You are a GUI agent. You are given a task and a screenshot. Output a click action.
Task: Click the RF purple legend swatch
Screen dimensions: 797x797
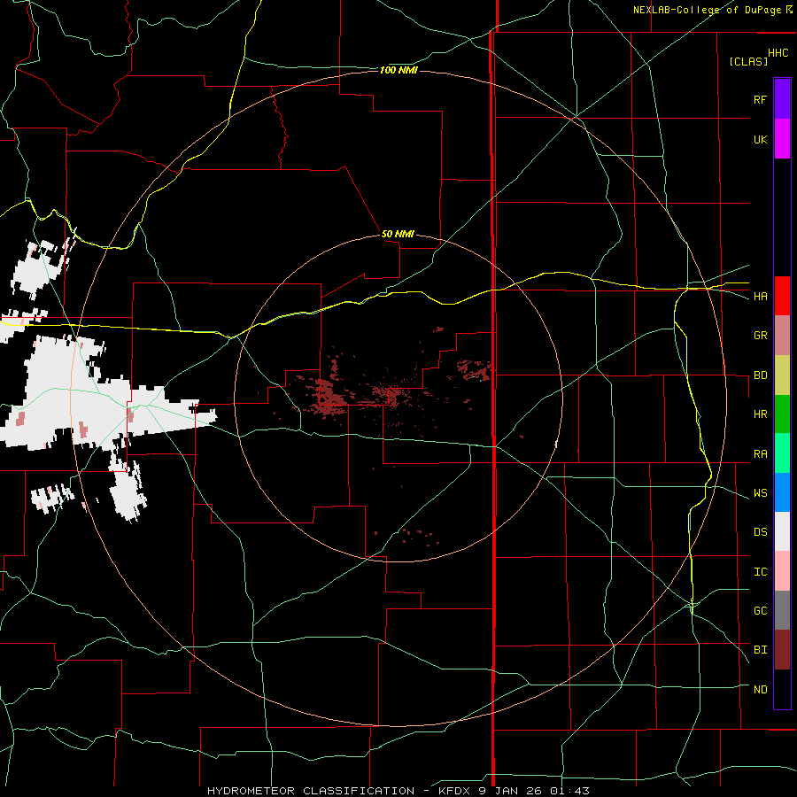tap(782, 99)
